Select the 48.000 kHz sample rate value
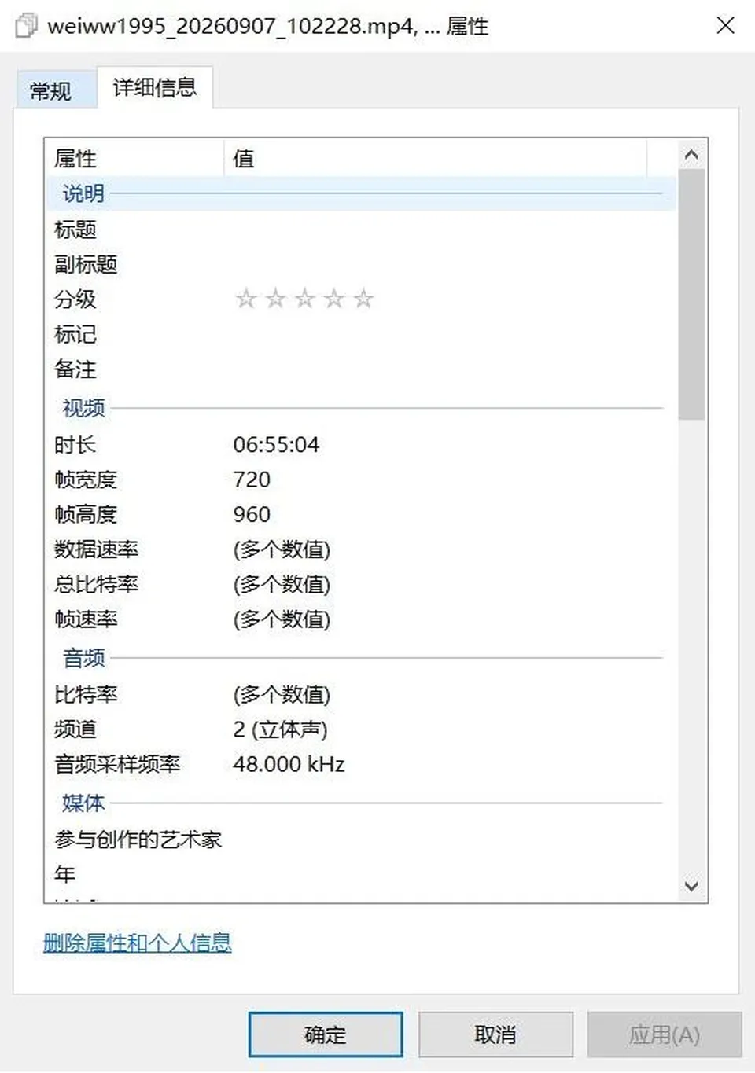755x1073 pixels. [289, 764]
